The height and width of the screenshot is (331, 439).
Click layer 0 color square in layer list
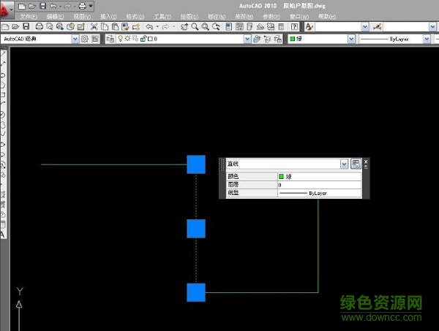point(150,39)
